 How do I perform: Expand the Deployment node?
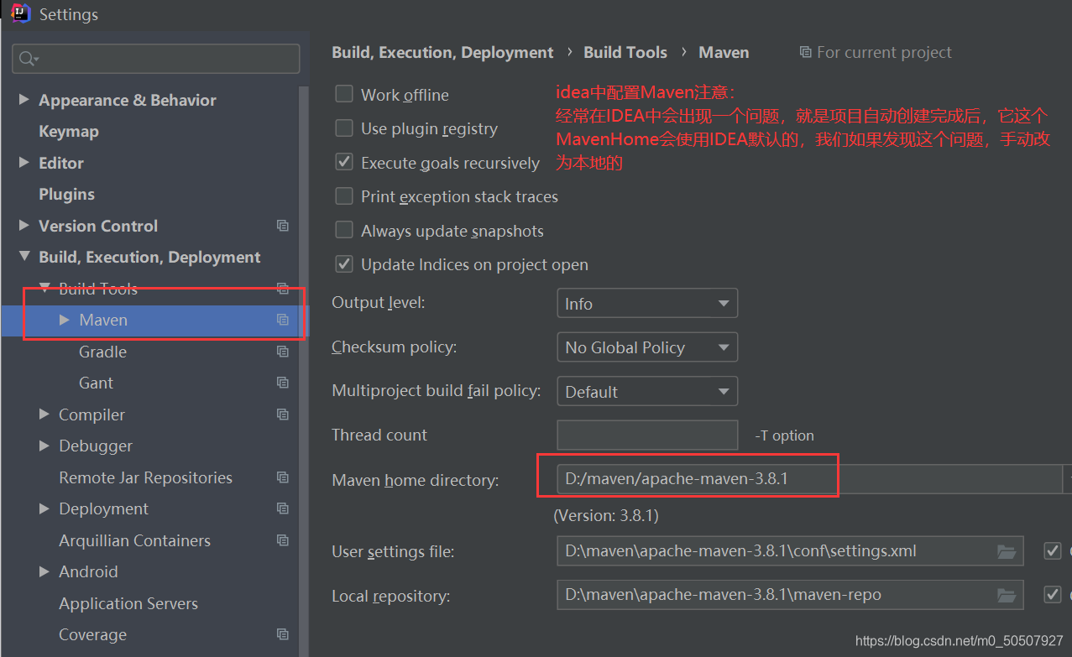click(44, 508)
